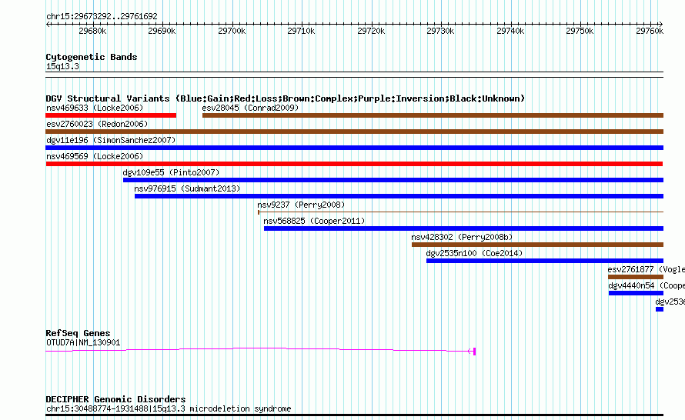The width and height of the screenshot is (685, 420).
Task: Click the nsv469633 (Locke2006) label
Action: tap(95, 108)
